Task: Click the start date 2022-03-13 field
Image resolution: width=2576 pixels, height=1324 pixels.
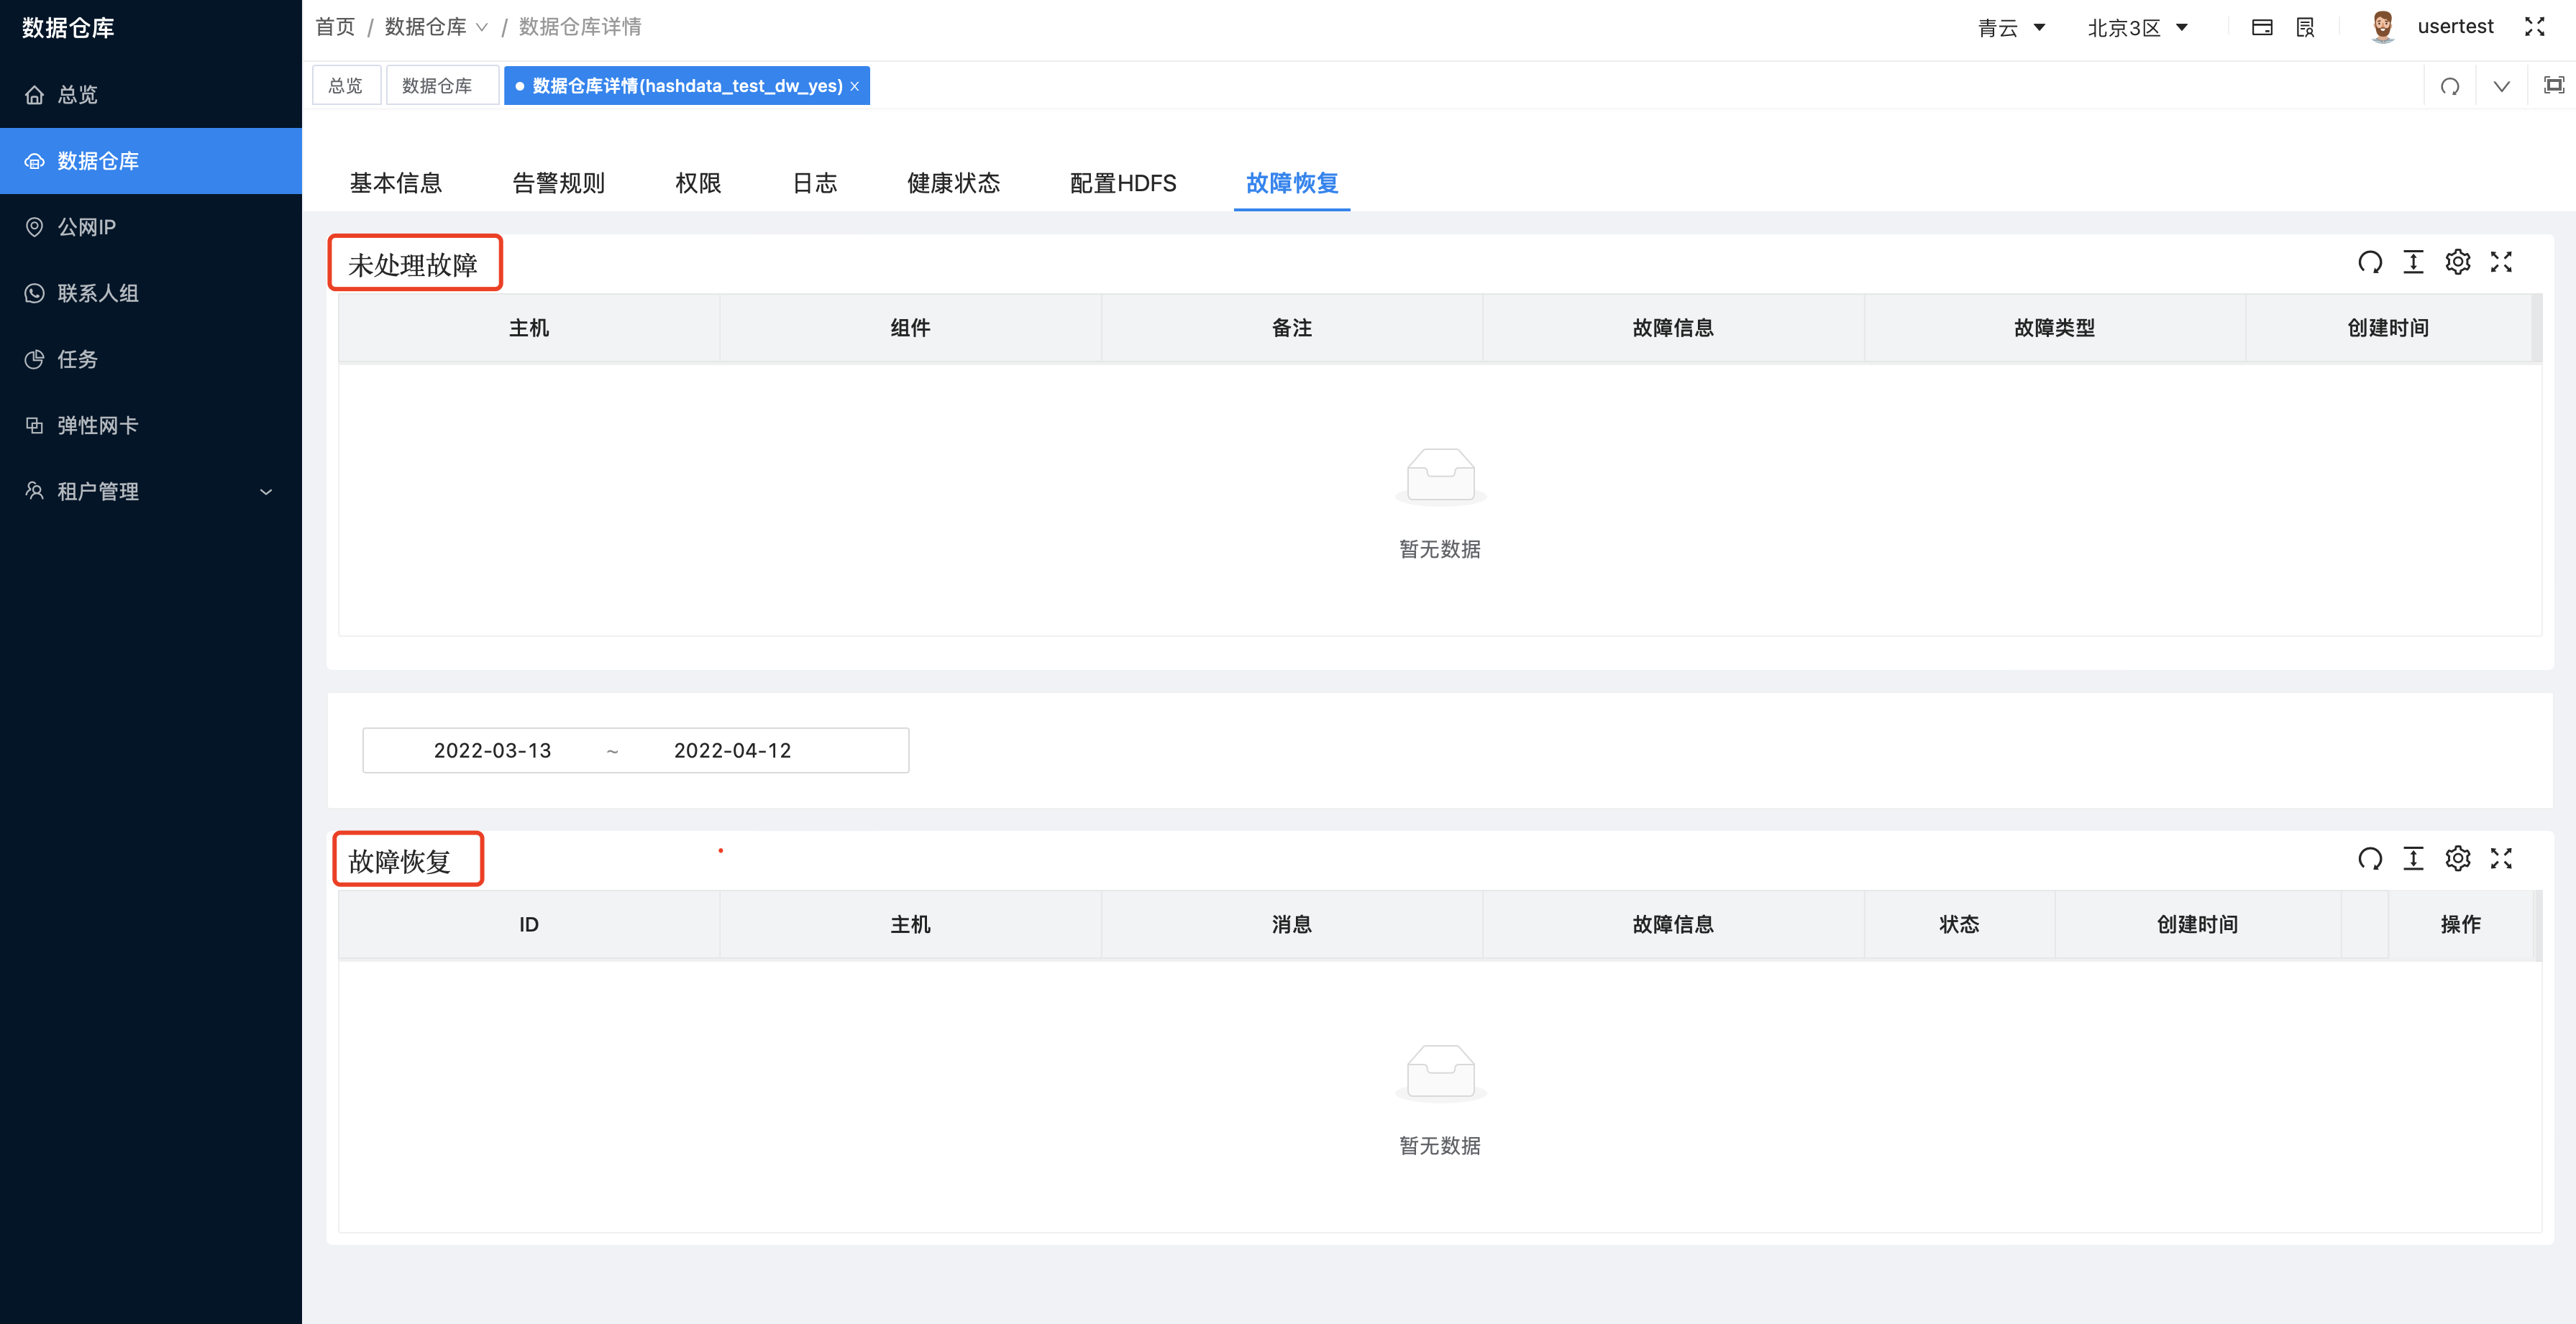Action: coord(493,750)
